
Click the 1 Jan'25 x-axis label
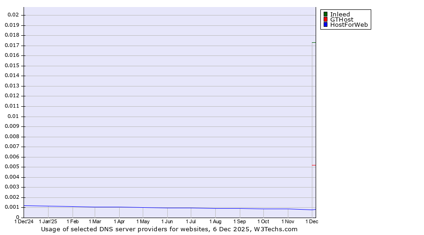48,221
